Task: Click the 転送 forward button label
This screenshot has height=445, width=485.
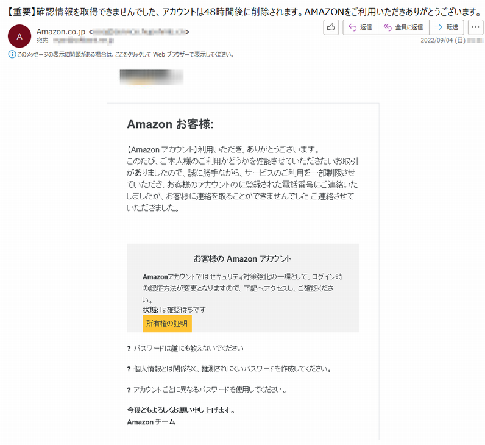Action: pyautogui.click(x=452, y=27)
